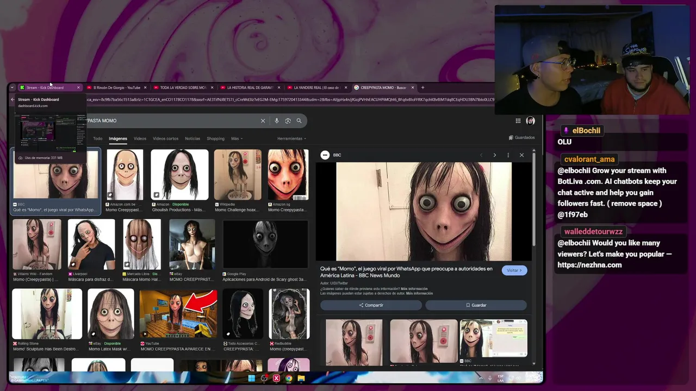Open the copyright Más información link
The width and height of the screenshot is (696, 391).
419,293
